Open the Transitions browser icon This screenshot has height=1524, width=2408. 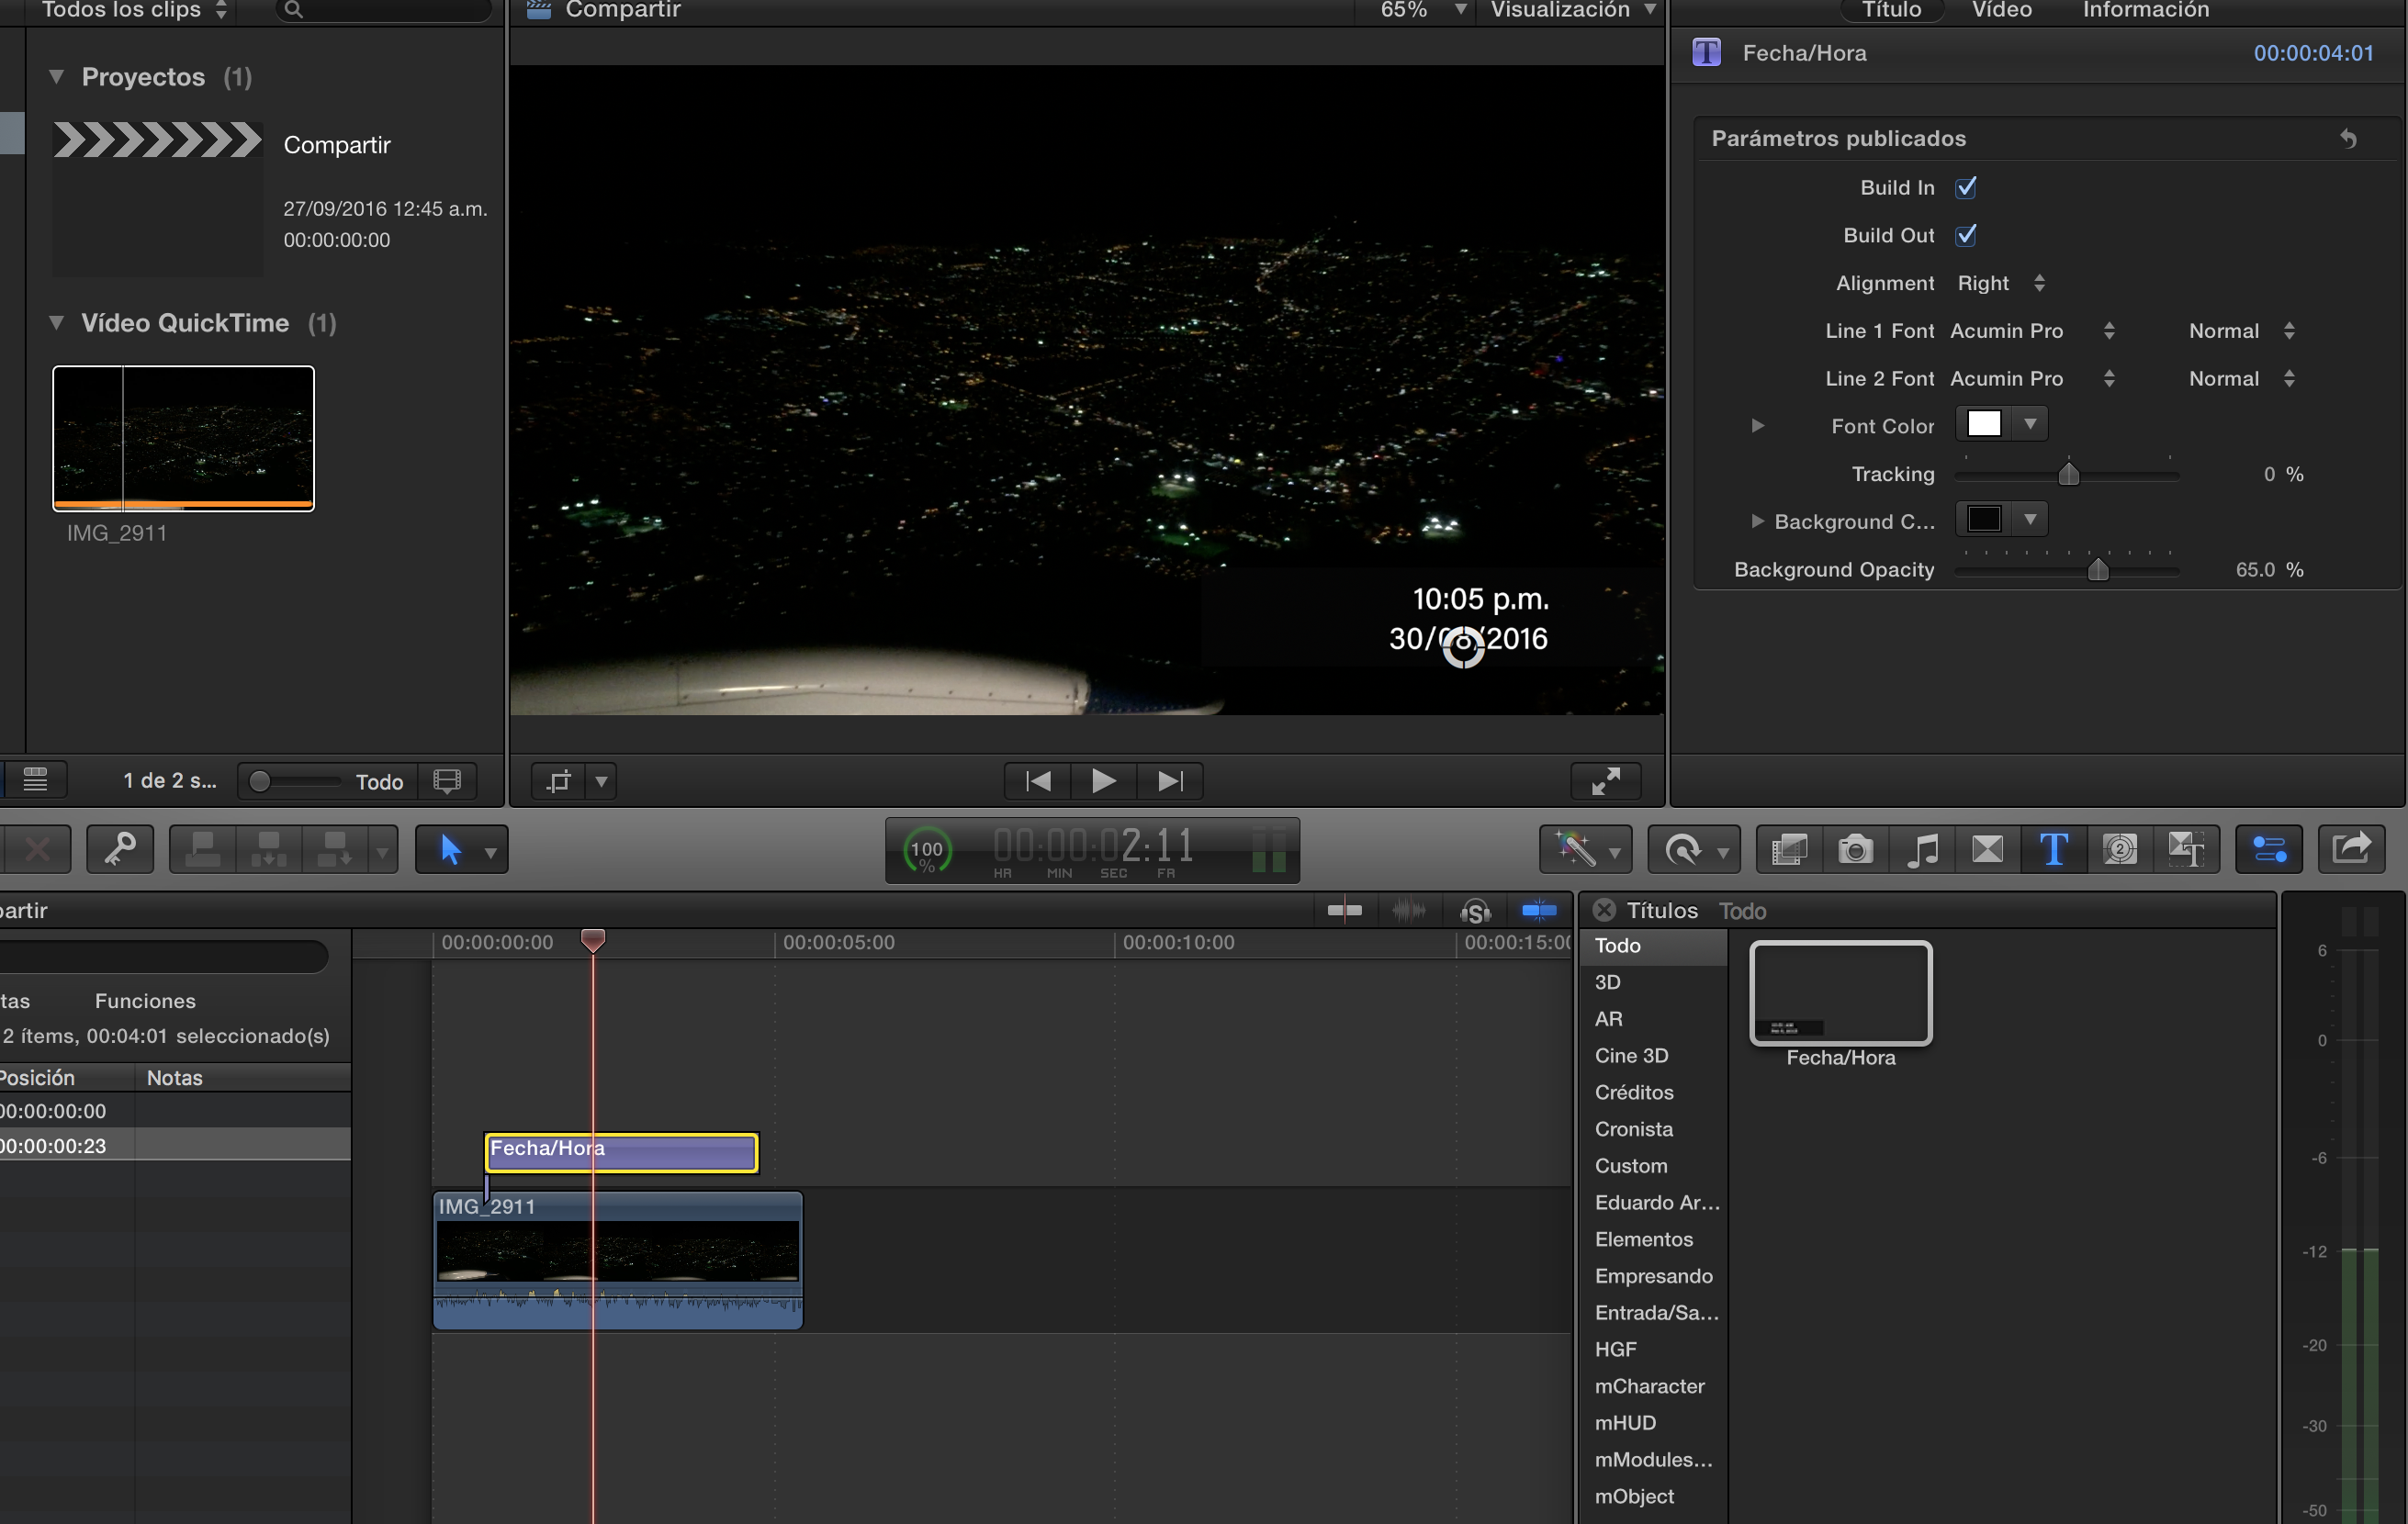pyautogui.click(x=1987, y=849)
